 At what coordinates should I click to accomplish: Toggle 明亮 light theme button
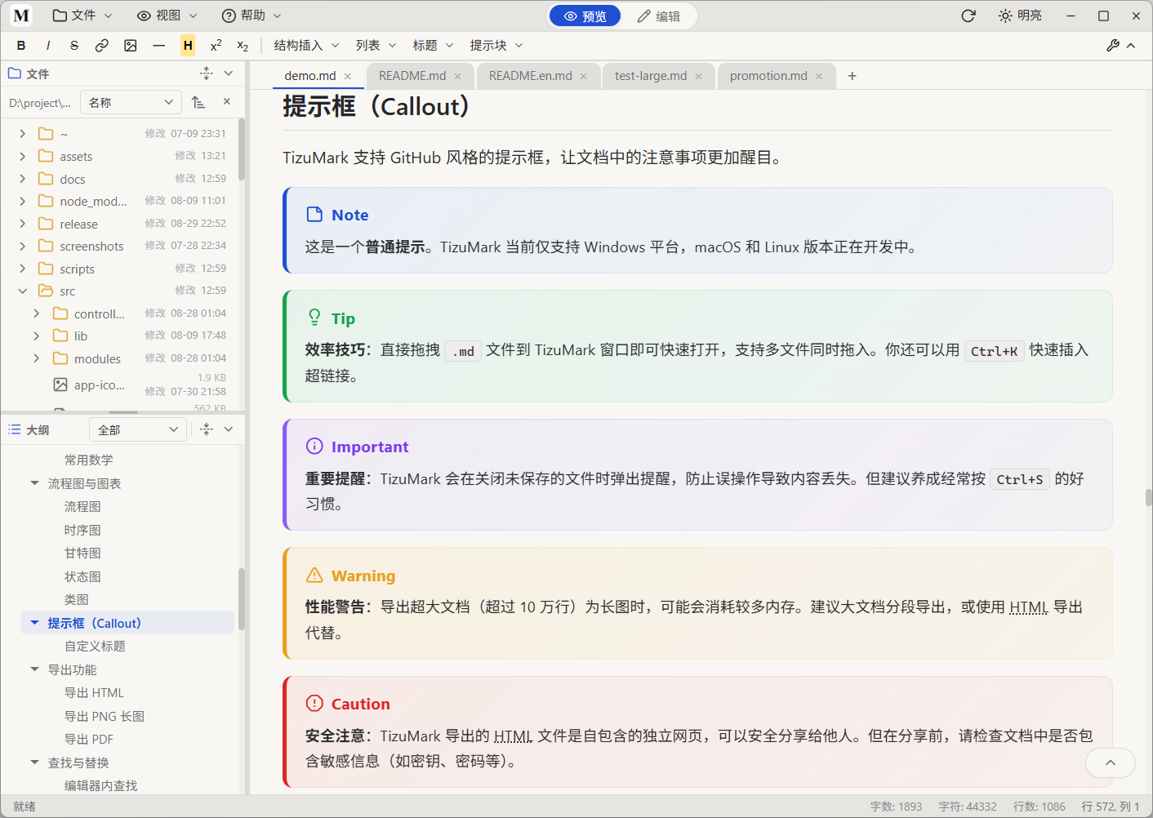pos(1020,16)
